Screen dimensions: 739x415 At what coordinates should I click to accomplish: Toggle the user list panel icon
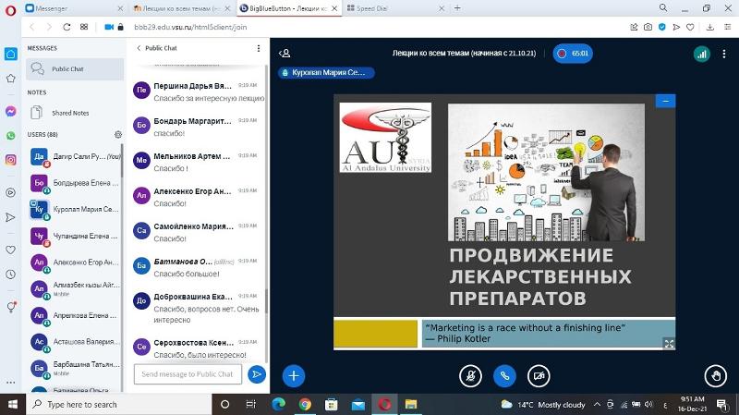[285, 54]
